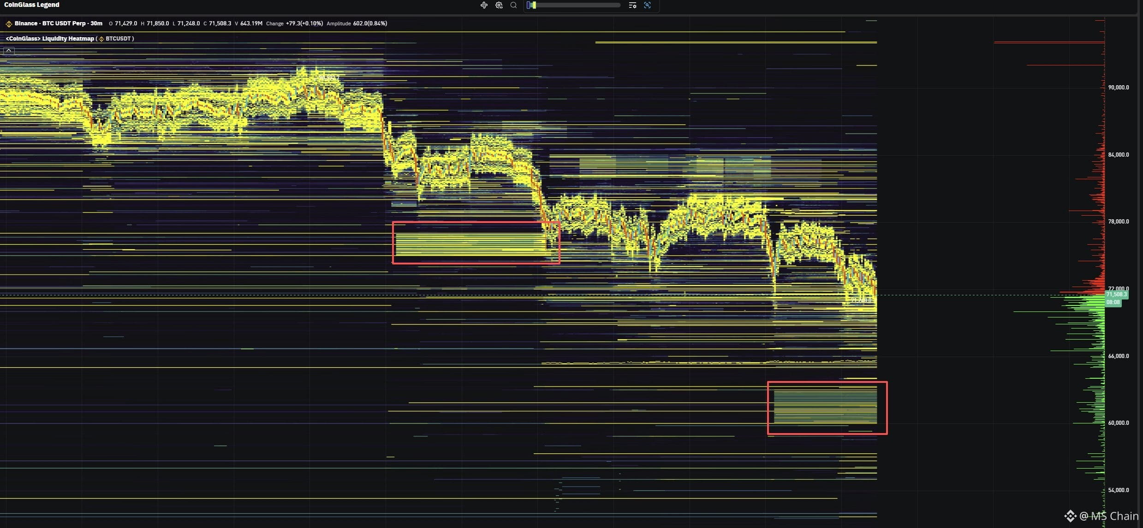Click the Change value +79.3(+0.10%)
The image size is (1143, 528).
[x=304, y=23]
